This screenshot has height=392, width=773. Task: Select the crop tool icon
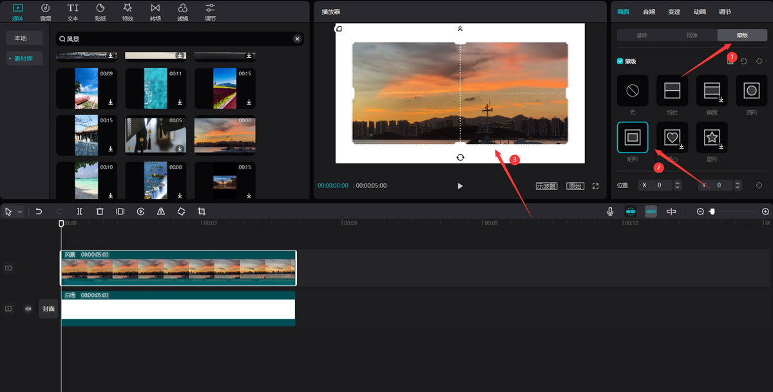(202, 211)
